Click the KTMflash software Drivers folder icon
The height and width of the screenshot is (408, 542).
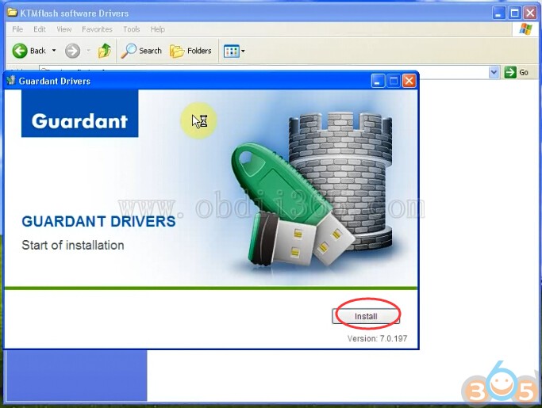[13, 13]
